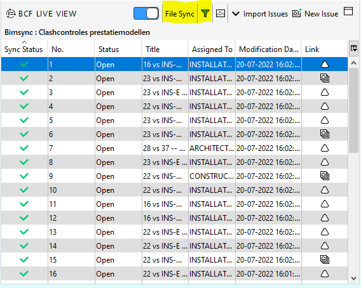Click the multi-view link icon for issue 6
361x288 pixels.
tap(325, 134)
